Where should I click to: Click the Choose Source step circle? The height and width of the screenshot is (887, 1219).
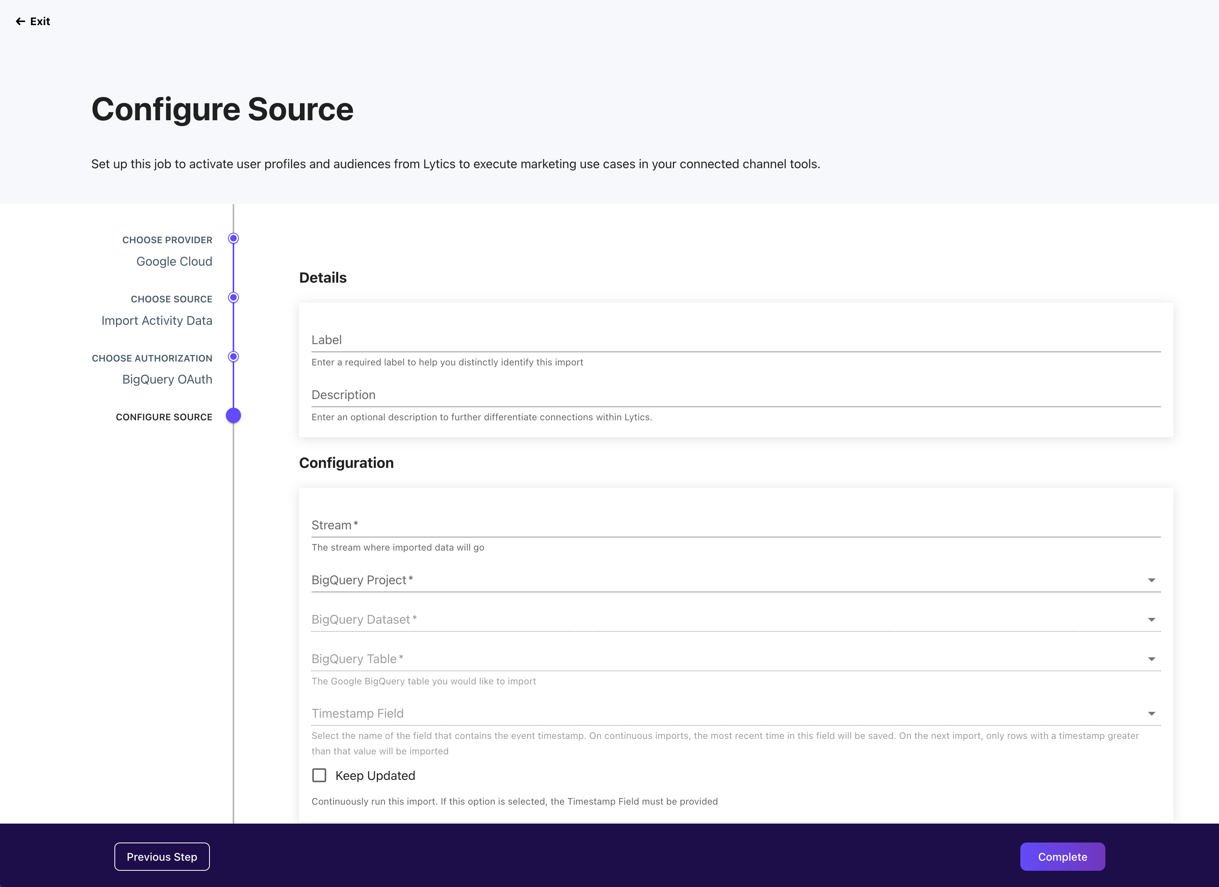(x=233, y=297)
